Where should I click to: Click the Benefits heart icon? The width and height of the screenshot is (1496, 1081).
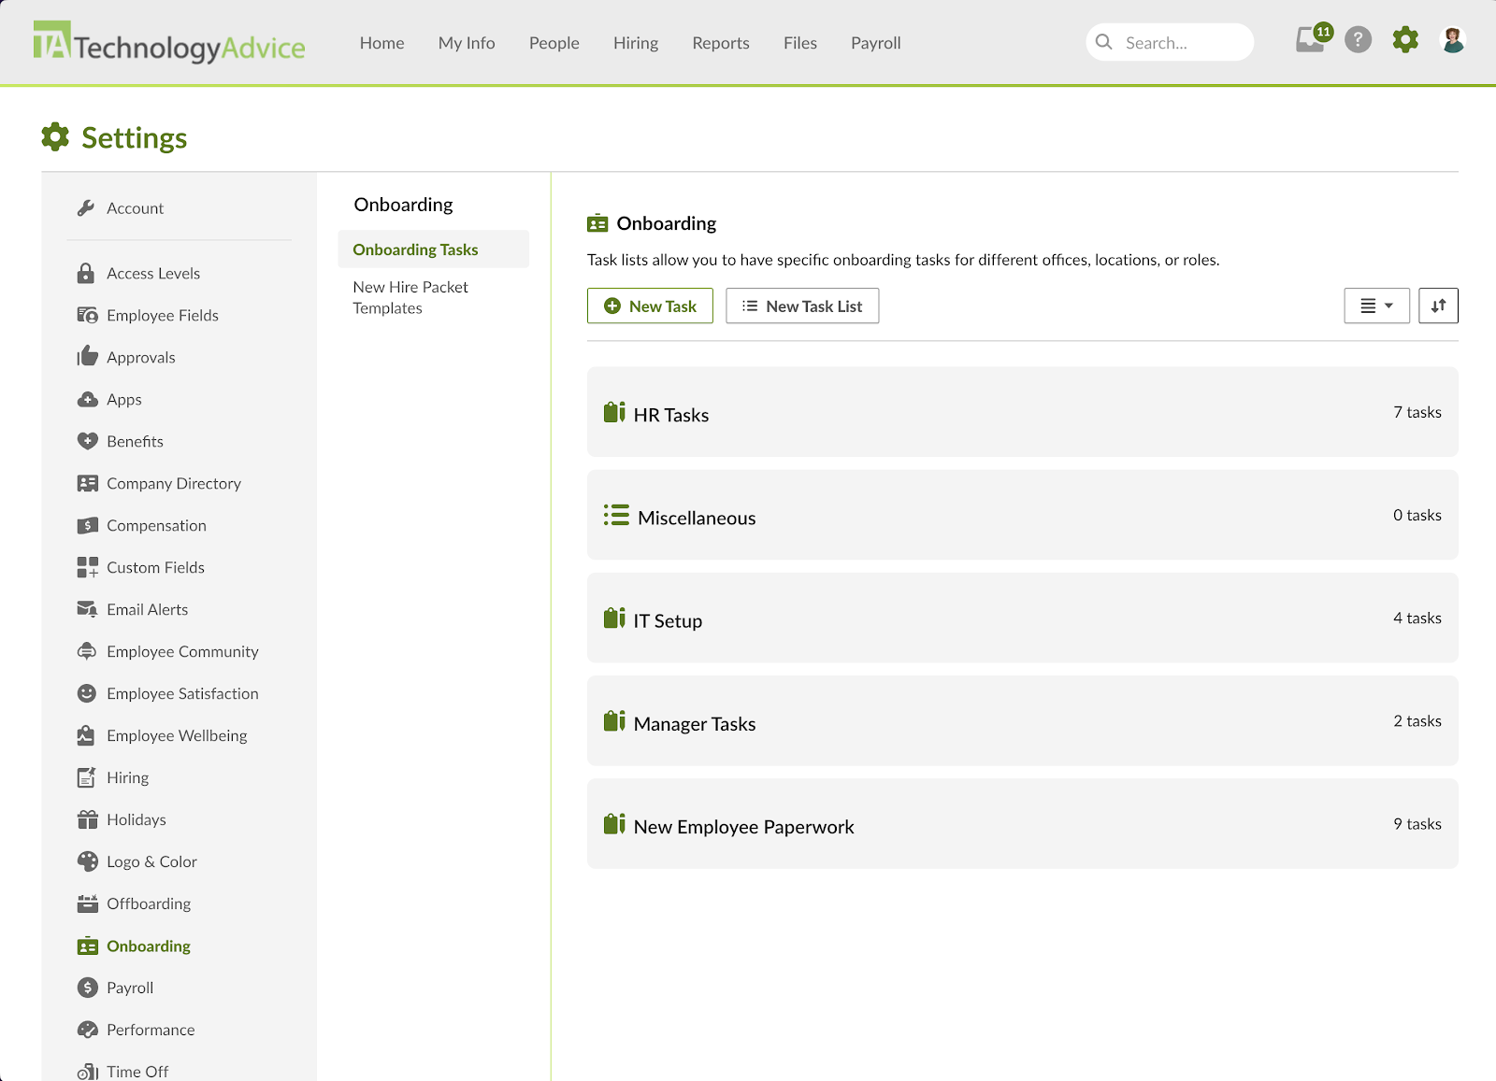coord(87,441)
